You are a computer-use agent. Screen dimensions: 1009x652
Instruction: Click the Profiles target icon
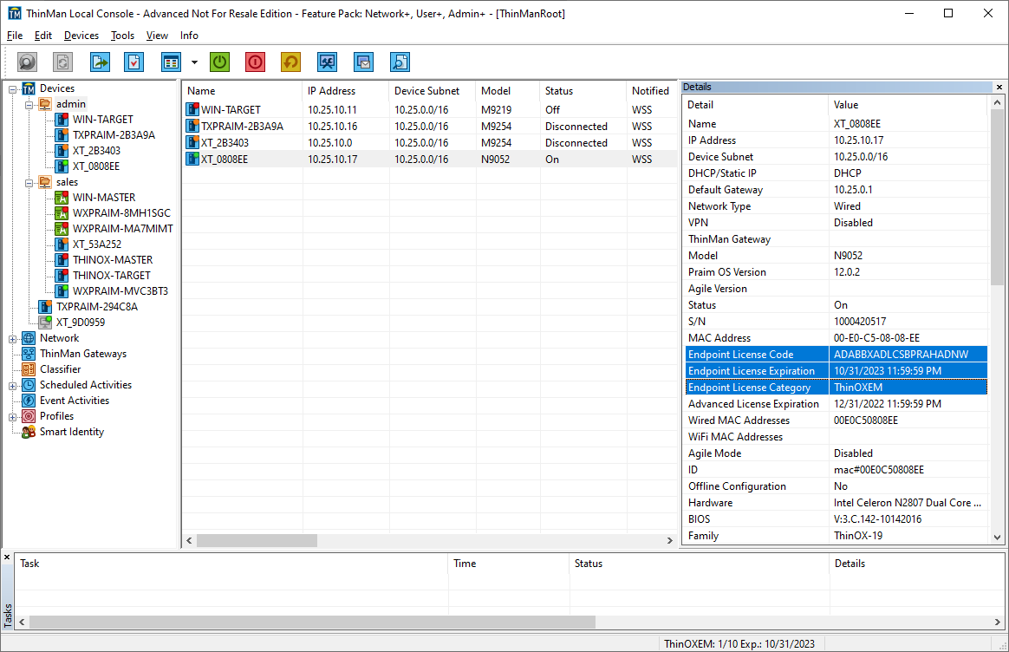(29, 416)
